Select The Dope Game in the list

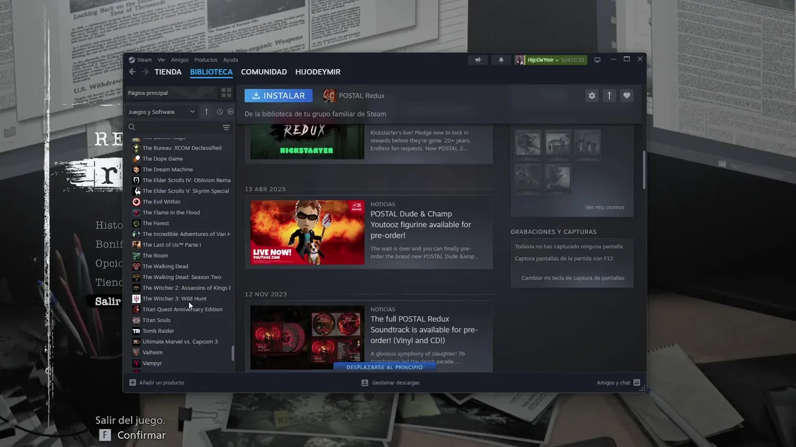click(162, 159)
